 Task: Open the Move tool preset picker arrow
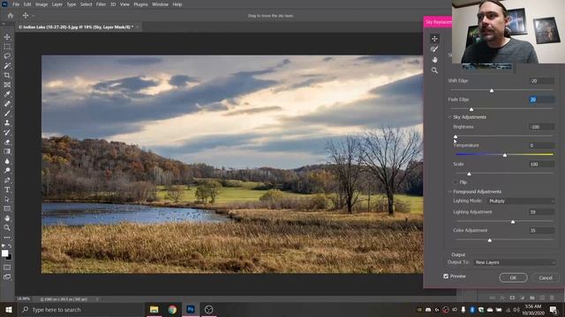pos(34,16)
